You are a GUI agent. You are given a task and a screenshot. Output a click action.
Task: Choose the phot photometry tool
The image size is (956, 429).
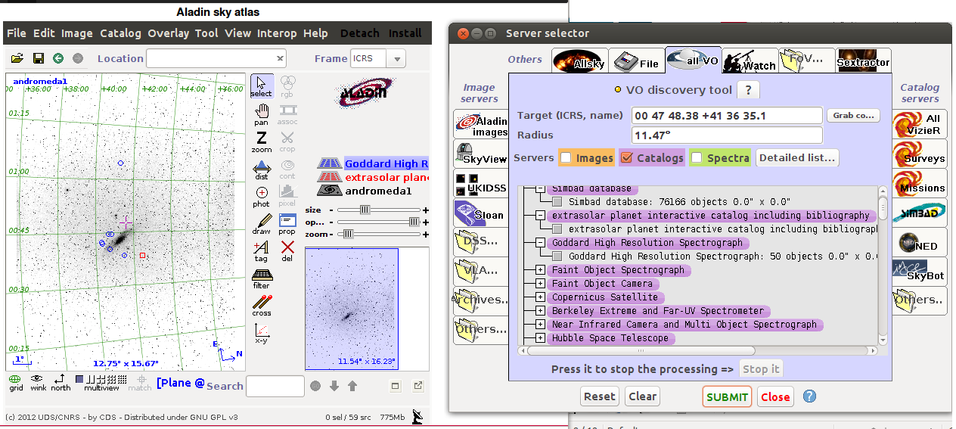(262, 197)
